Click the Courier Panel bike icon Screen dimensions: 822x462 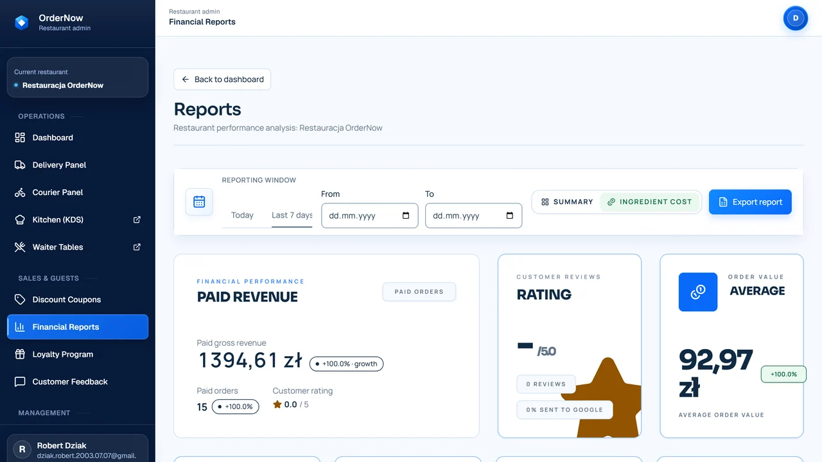[x=20, y=193]
